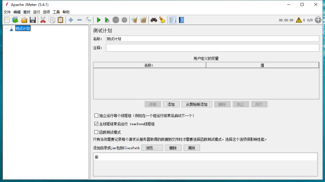Screen dimensions: 325x182
Task: Click the 00:00:00 elapsed time display
Action: (x=286, y=20)
